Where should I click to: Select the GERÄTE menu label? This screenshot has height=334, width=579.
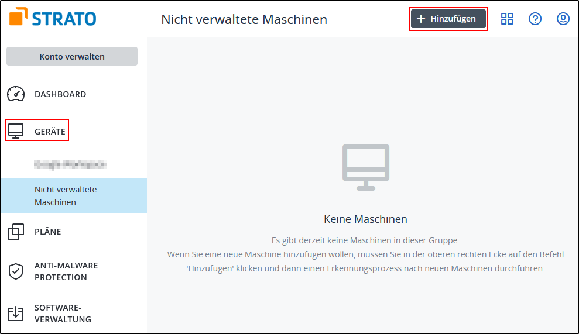50,132
